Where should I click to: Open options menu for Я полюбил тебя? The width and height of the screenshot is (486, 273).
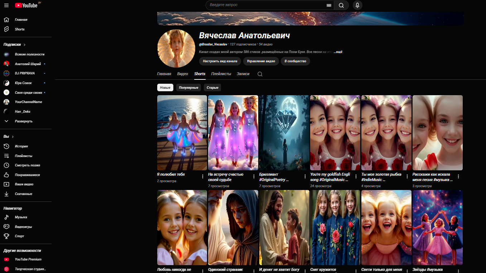point(203,176)
